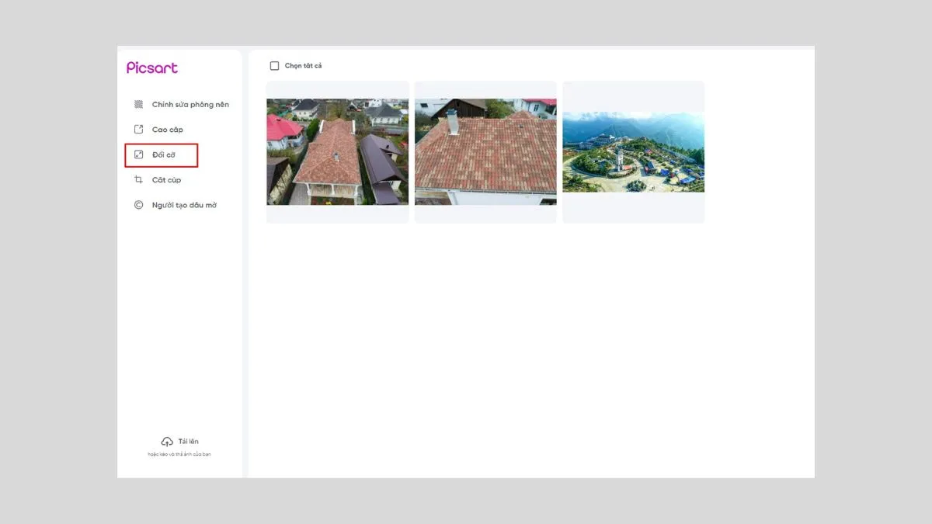Screen dimensions: 932x524
Task: Open the Đổi cỡ resize tool icon
Action: pos(138,154)
